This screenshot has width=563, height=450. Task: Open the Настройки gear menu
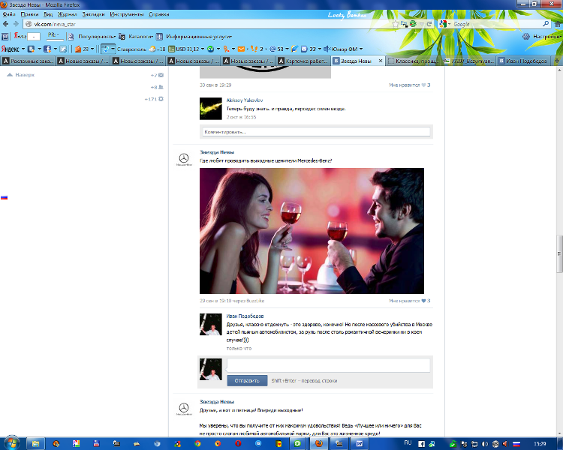tap(543, 37)
